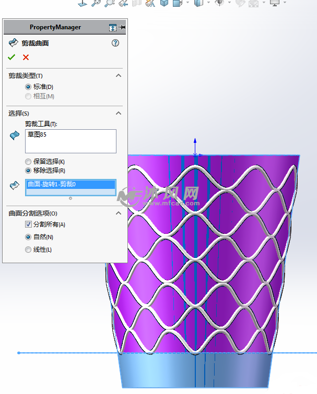Click the 剪裁曲面 feature icon in the header
Screen dimensions: 317x394
point(13,43)
